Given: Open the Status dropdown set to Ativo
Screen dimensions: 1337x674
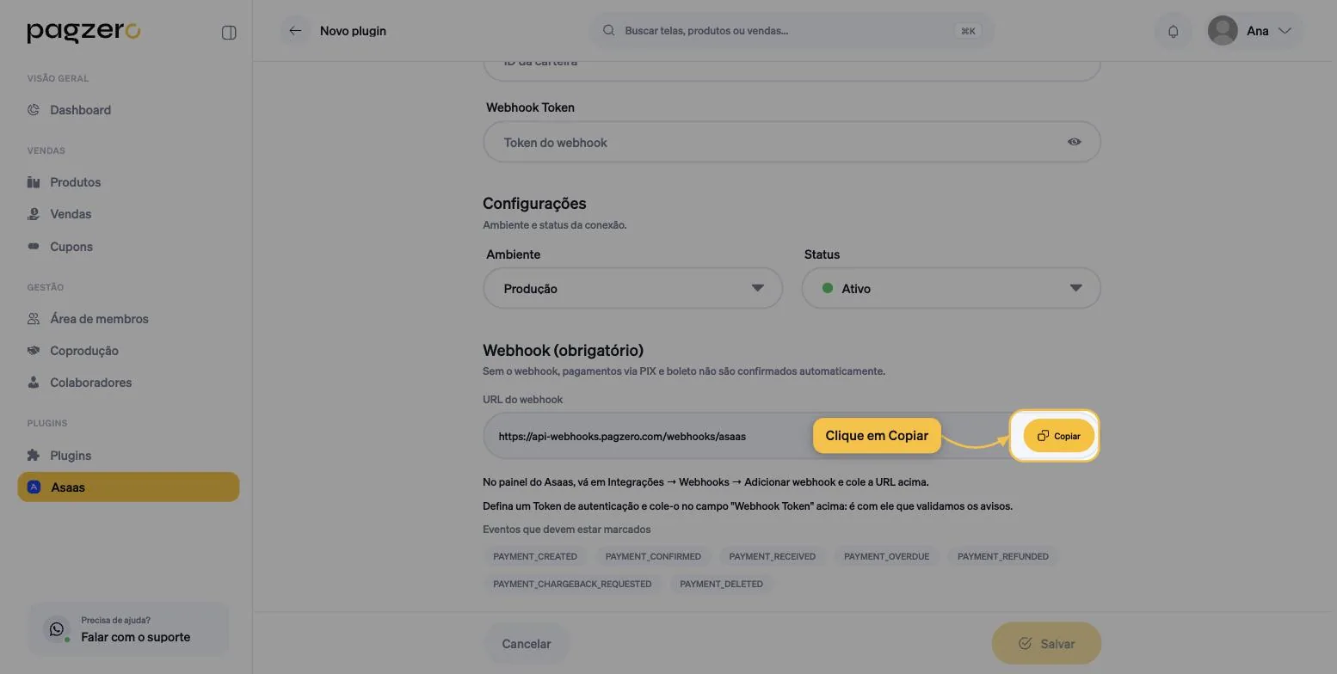Looking at the screenshot, I should coord(951,288).
